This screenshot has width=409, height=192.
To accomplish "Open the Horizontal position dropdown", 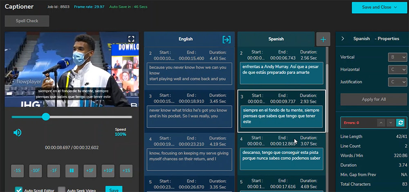I will pyautogui.click(x=397, y=70).
